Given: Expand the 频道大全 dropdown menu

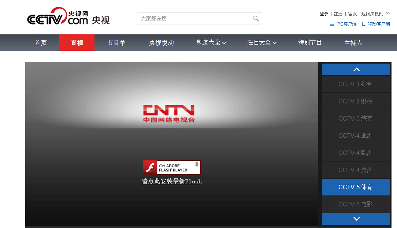Looking at the screenshot, I should [211, 43].
